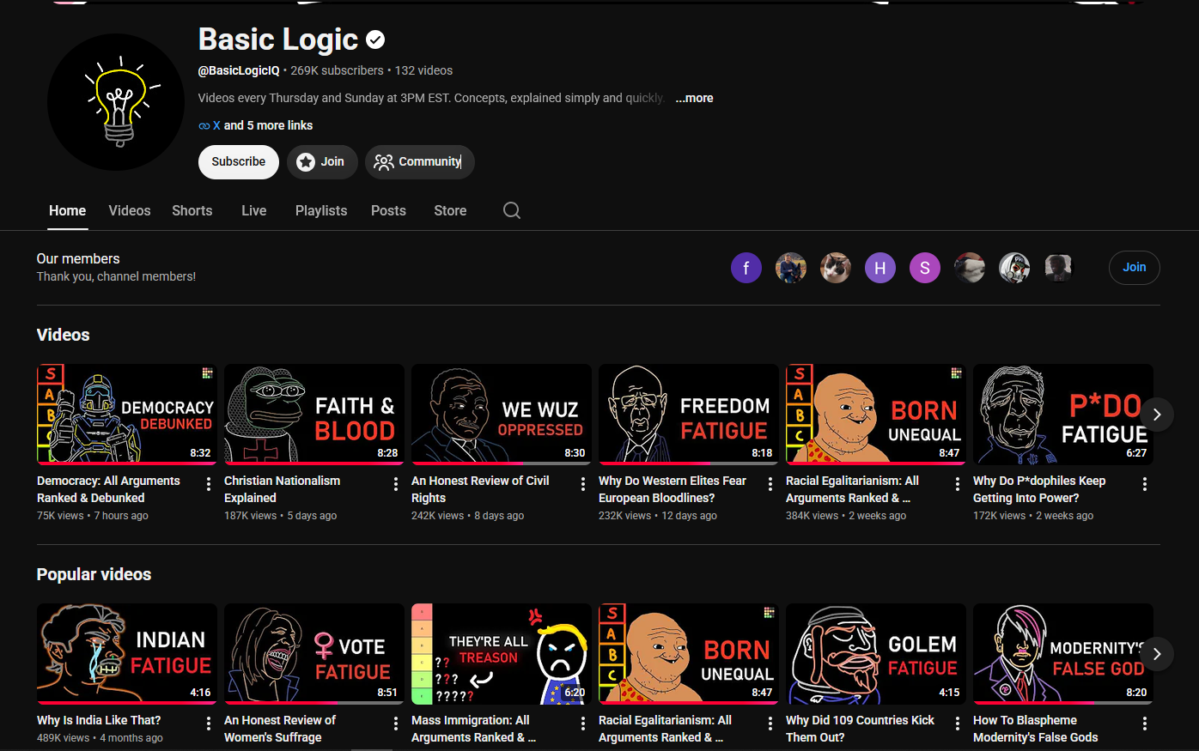
Task: Play the FREEDOM FATIGUE thumbnail
Action: (689, 414)
